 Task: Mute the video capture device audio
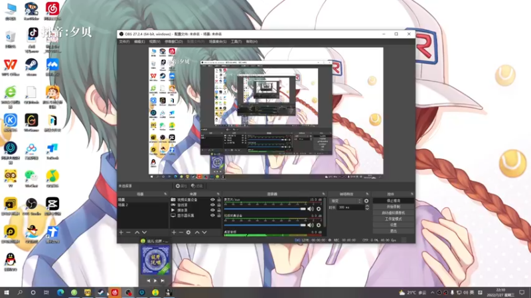[311, 225]
